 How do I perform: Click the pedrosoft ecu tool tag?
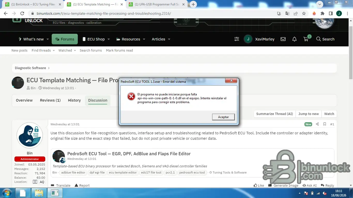(192, 172)
